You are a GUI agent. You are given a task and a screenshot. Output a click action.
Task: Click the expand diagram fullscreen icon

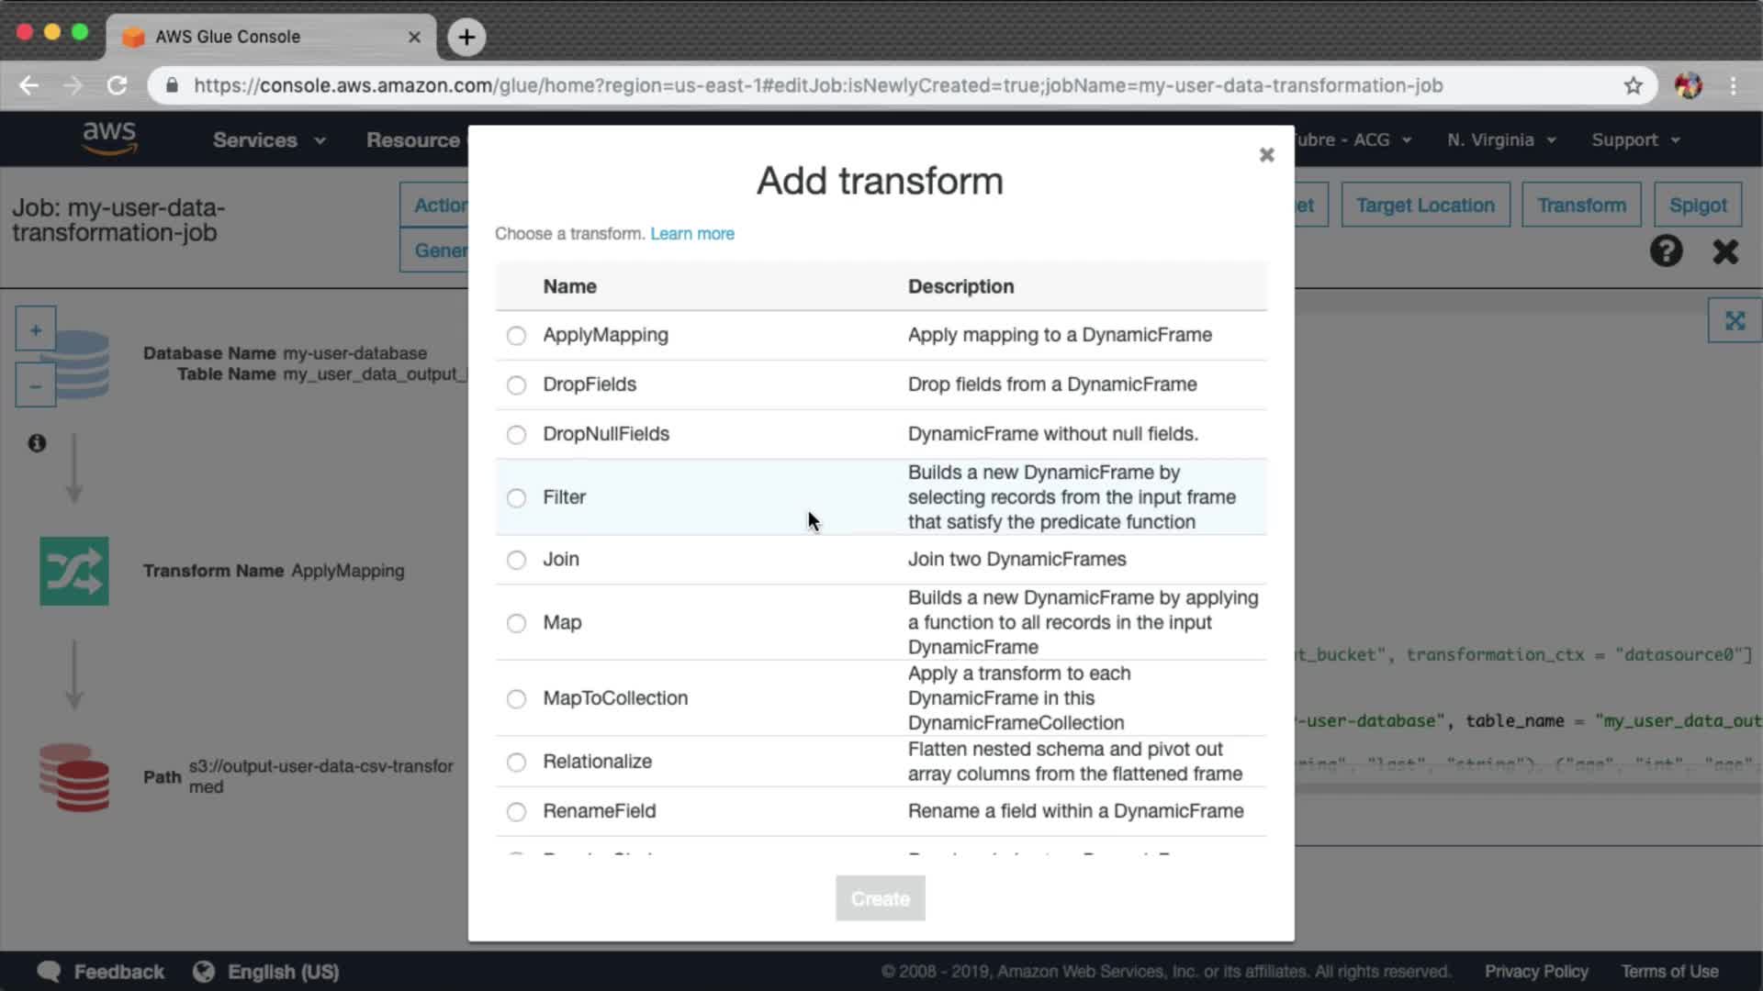[x=1734, y=321]
